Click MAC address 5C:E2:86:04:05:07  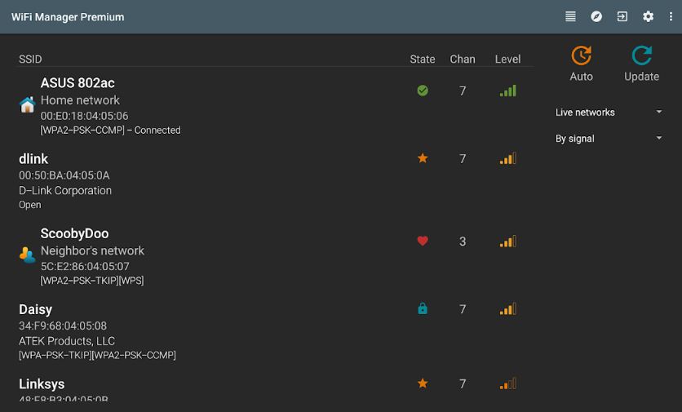click(x=85, y=266)
